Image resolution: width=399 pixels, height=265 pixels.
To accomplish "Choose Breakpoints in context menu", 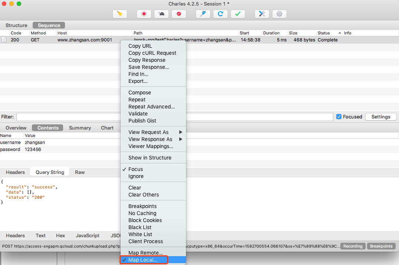I will click(x=153, y=207).
